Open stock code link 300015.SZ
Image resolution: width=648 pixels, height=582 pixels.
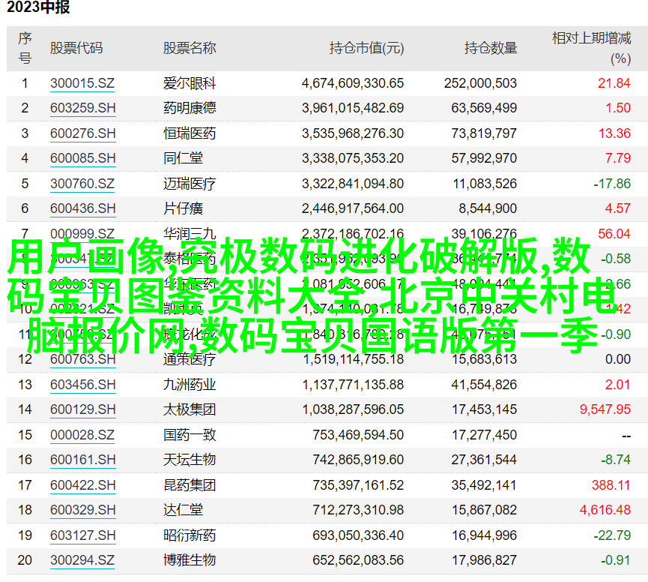click(x=82, y=83)
